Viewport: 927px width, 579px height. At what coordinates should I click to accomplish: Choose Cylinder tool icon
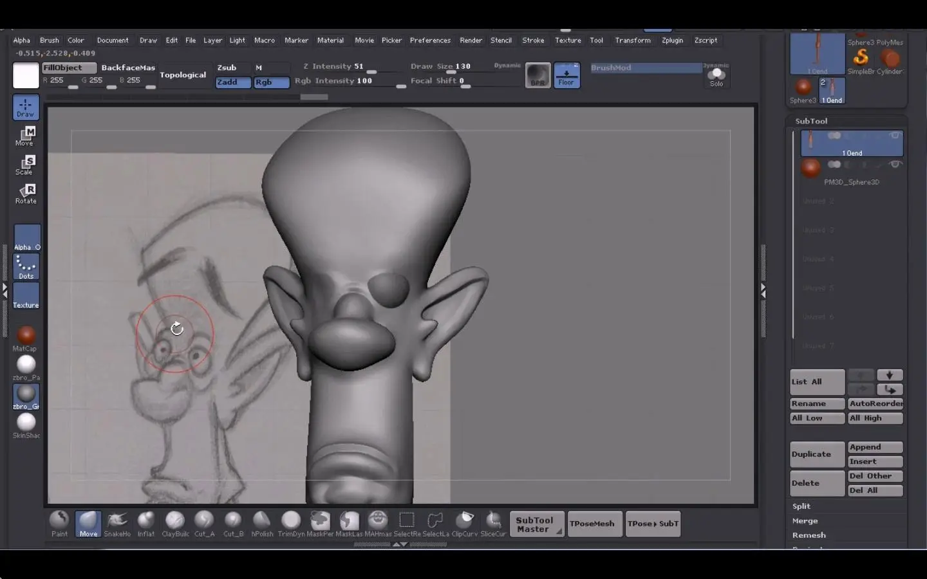click(x=890, y=60)
